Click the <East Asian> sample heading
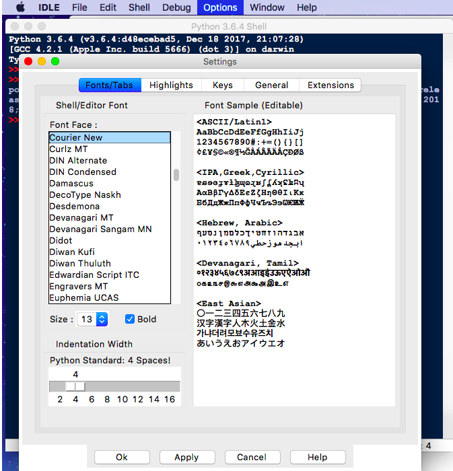 tap(229, 303)
